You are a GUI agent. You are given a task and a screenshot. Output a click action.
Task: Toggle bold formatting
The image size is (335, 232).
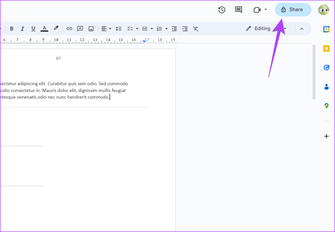pyautogui.click(x=12, y=28)
